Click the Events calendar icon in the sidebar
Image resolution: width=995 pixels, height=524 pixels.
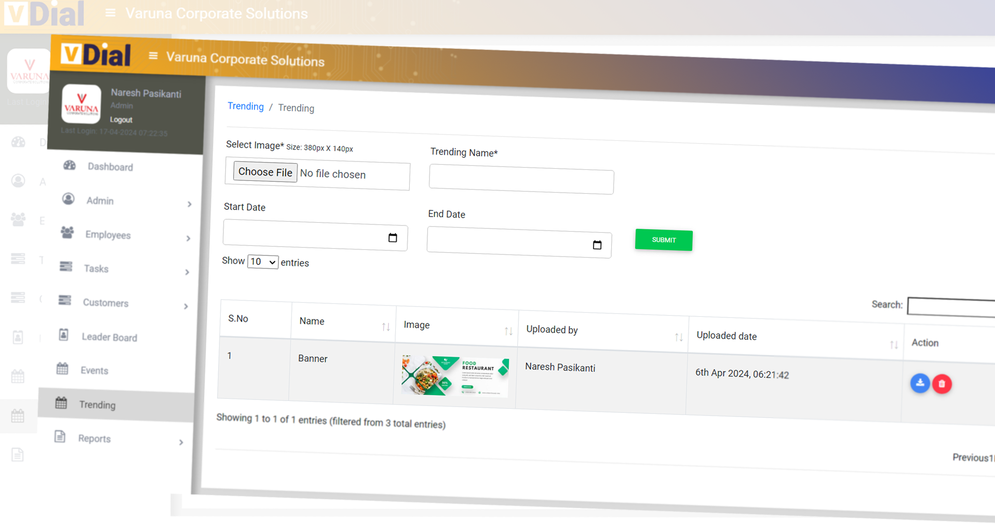[62, 369]
